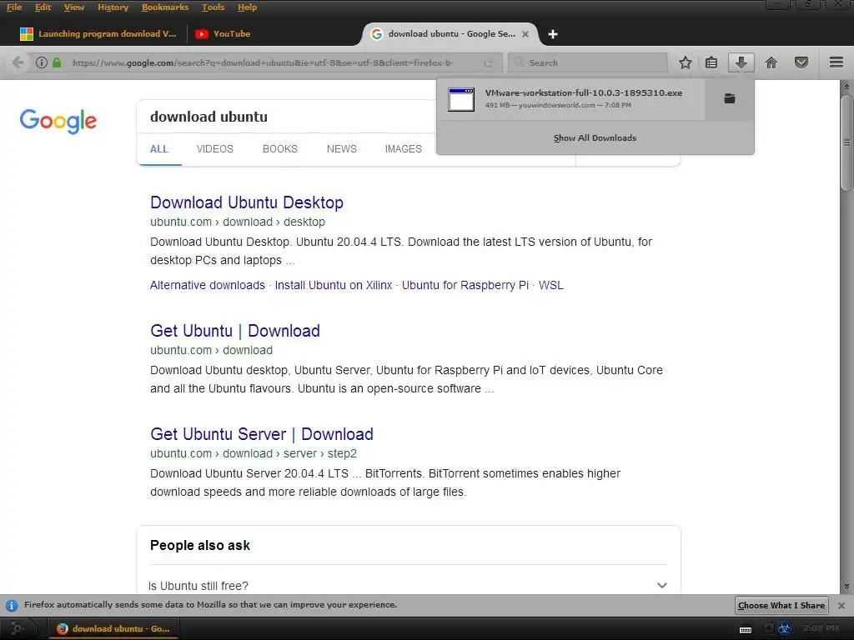Viewport: 854px width, 640px height.
Task: Click the VMware-workstation-full-10.0.3-1895310.exe download entry
Action: 570,99
